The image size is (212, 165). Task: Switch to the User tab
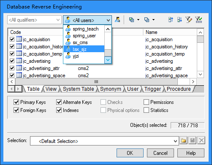coord(133,89)
